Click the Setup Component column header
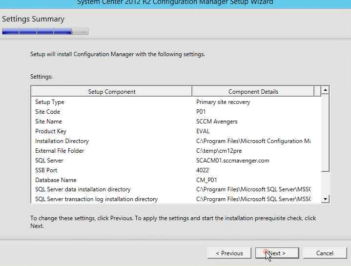 click(x=111, y=91)
